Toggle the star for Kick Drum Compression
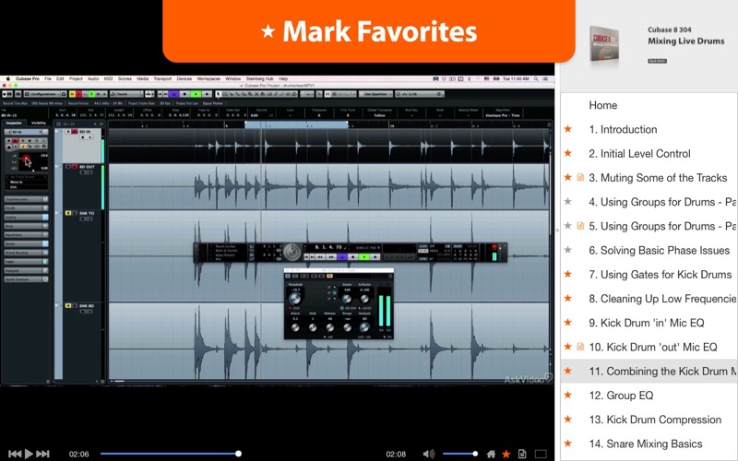 568,419
